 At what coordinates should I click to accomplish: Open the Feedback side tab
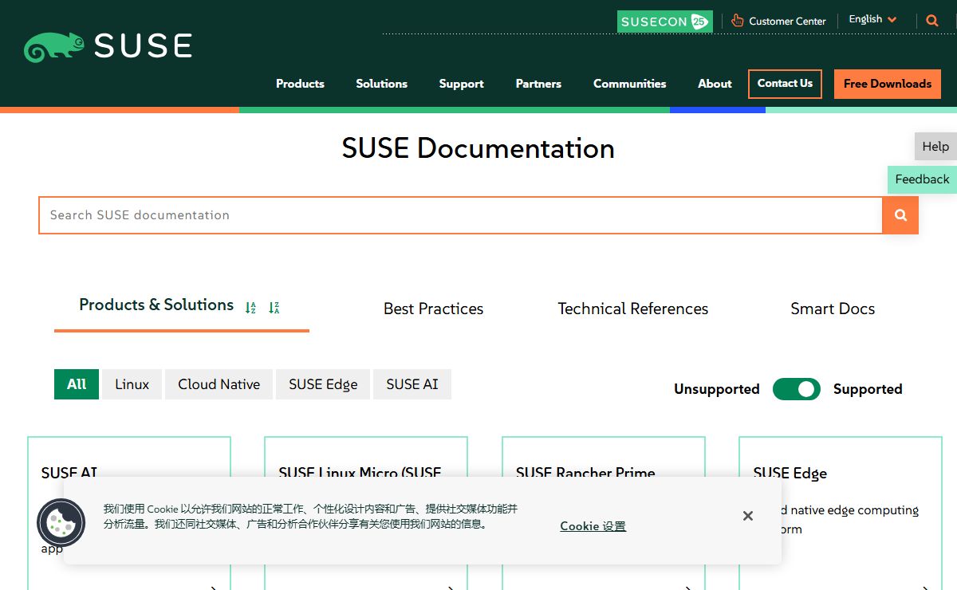pyautogui.click(x=922, y=179)
